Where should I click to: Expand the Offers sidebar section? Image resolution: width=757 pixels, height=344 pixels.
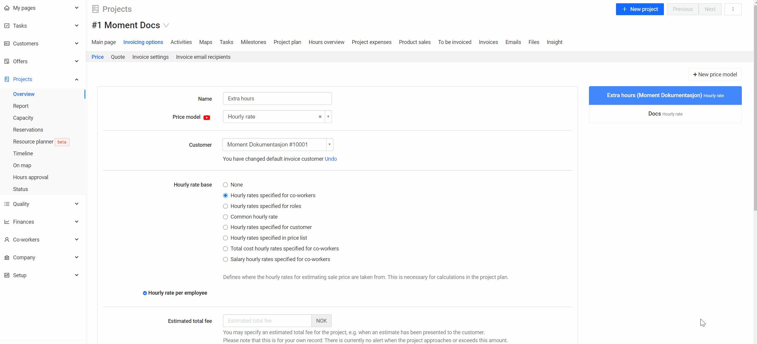tap(77, 61)
